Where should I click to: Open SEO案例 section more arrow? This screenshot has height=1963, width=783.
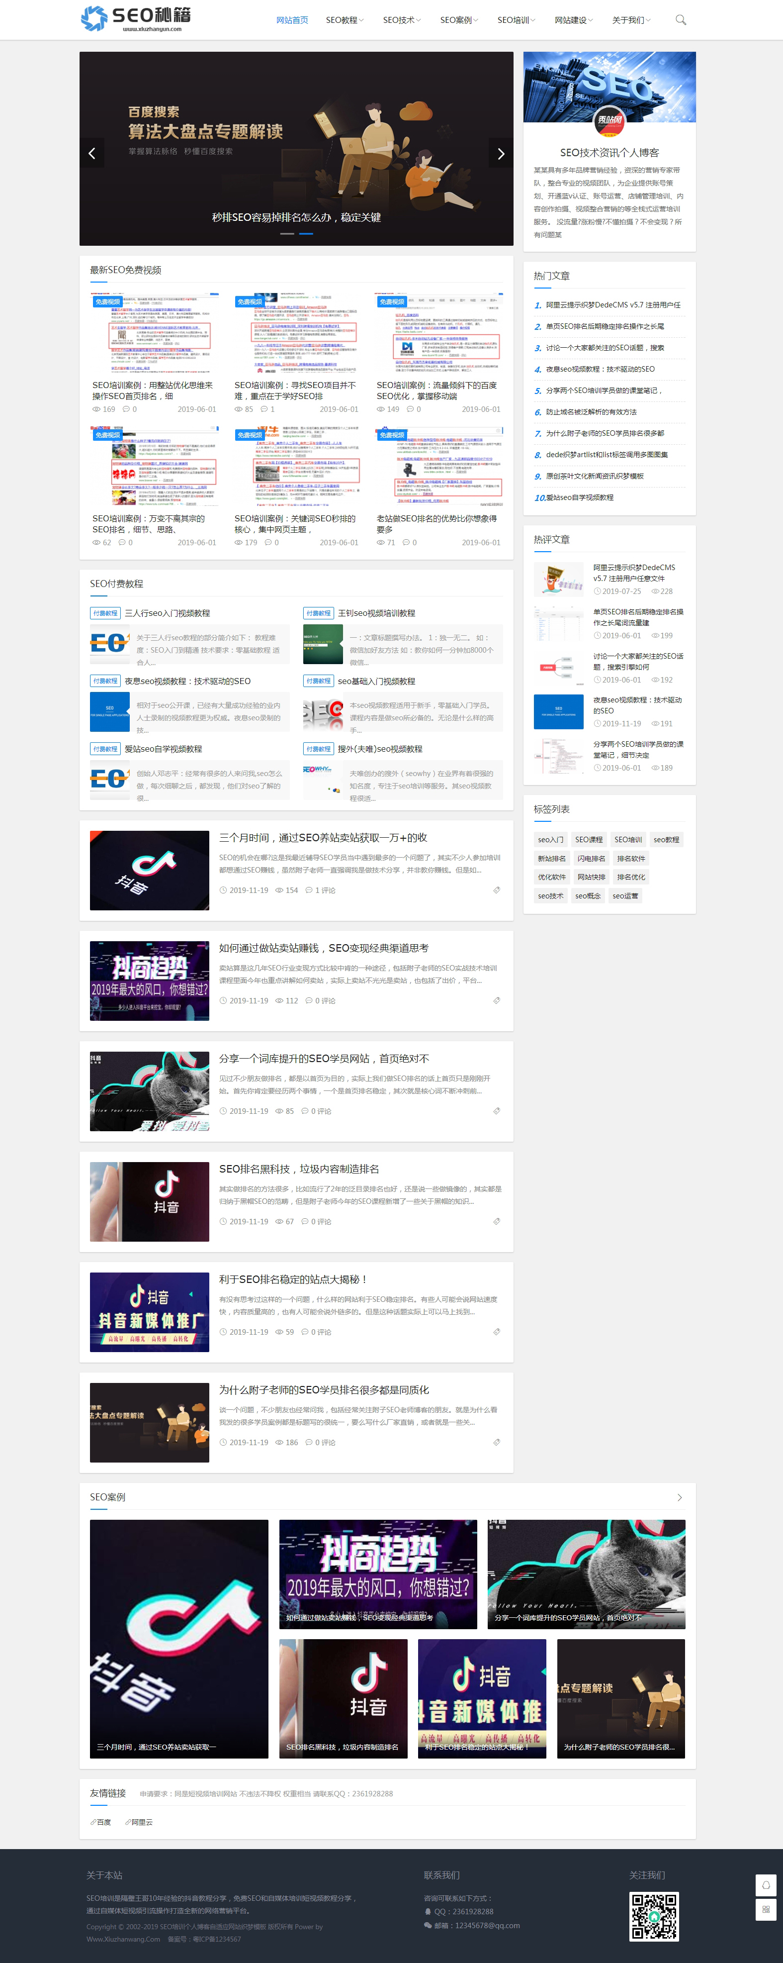coord(680,1497)
